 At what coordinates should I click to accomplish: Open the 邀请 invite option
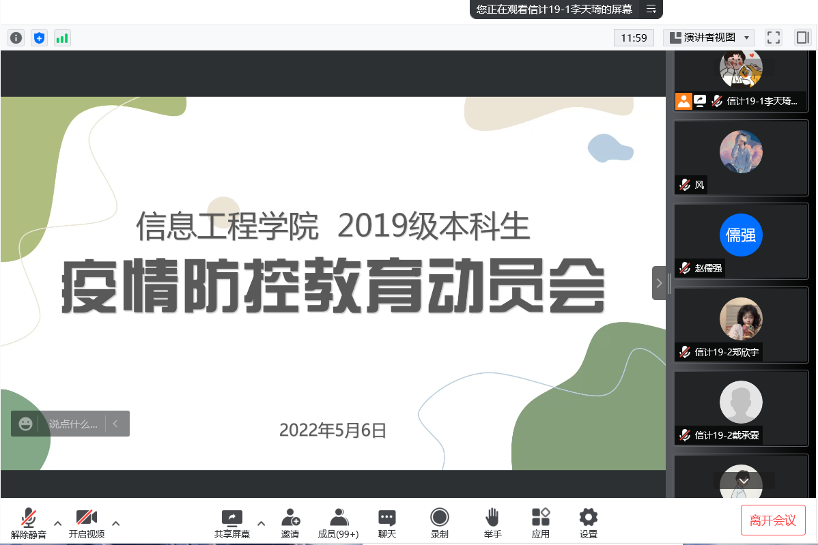[x=290, y=523]
